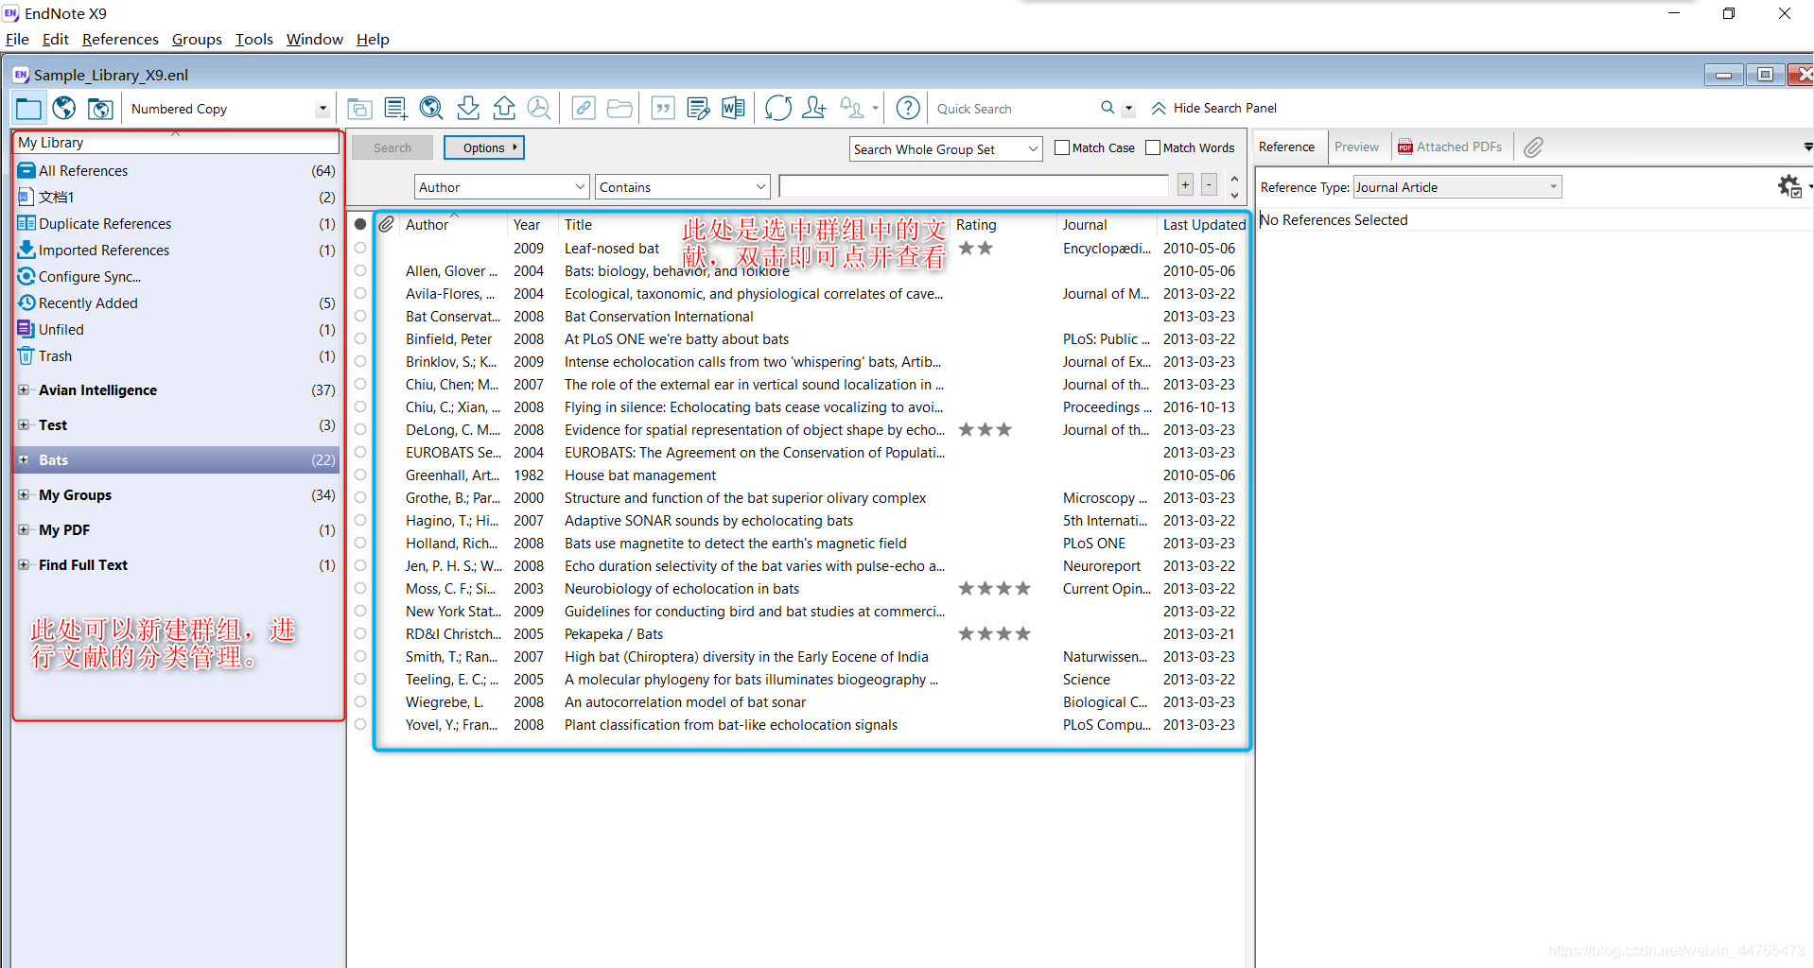Sort references by Year column header

point(527,225)
